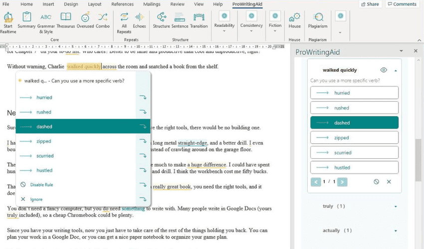Switch to the Home tab
424x249 pixels.
pos(26,4)
